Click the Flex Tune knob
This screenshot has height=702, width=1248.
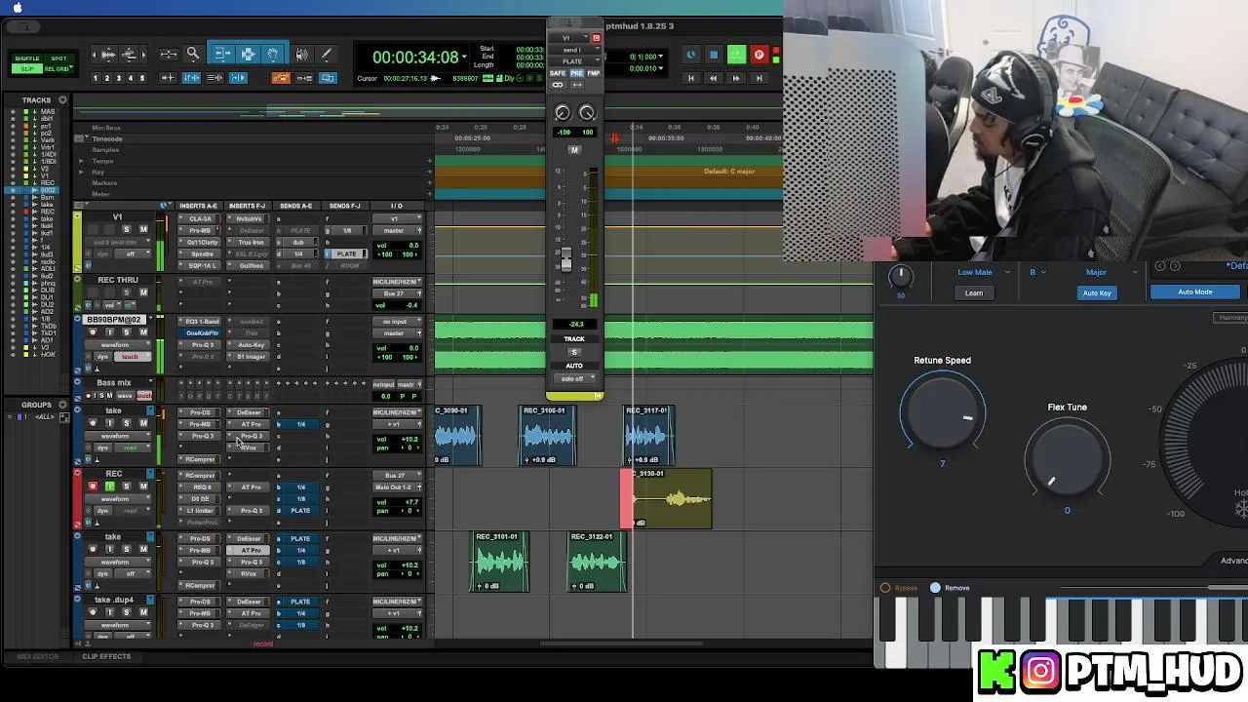click(x=1067, y=458)
